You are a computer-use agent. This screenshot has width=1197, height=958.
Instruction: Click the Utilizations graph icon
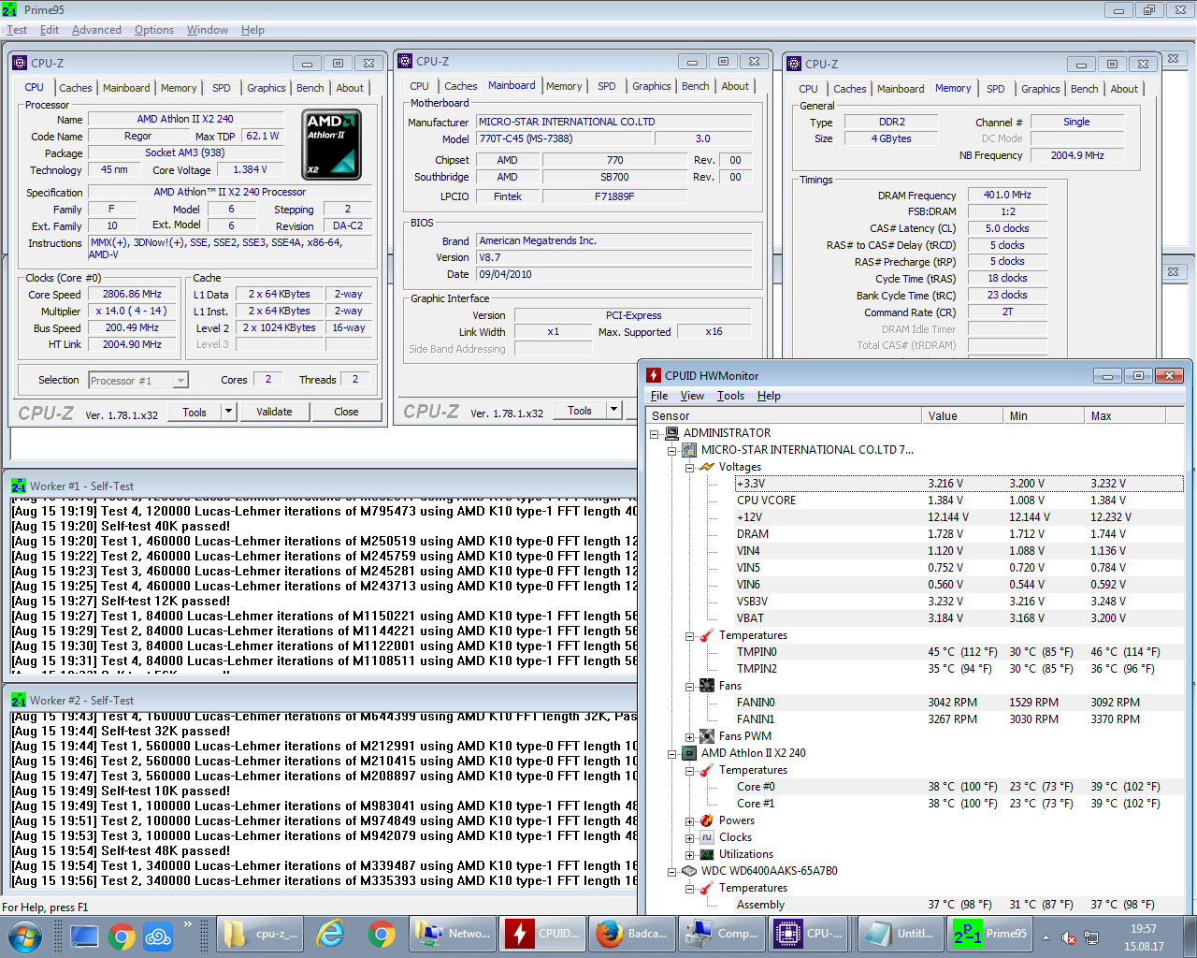(707, 854)
